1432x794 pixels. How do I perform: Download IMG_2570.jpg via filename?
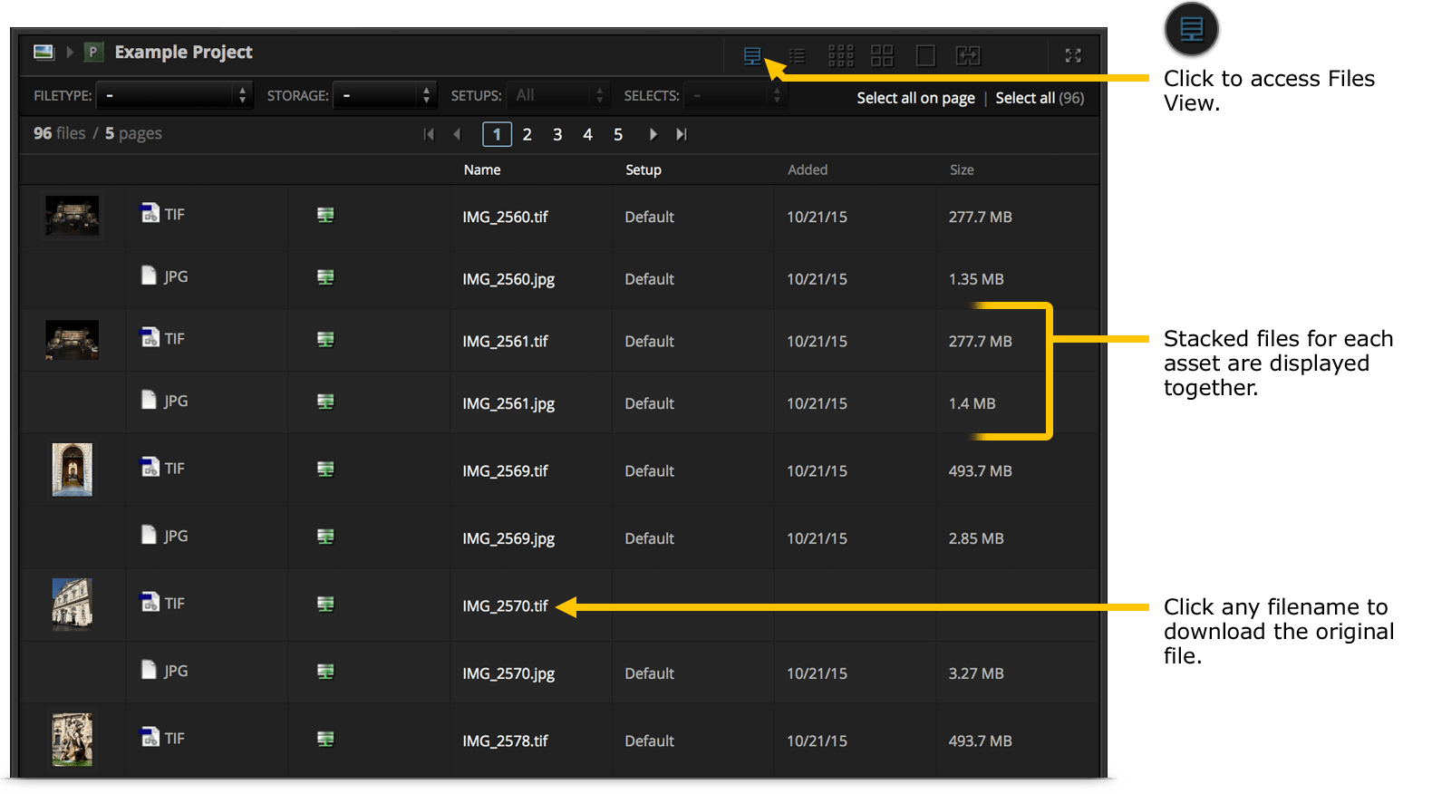(508, 673)
